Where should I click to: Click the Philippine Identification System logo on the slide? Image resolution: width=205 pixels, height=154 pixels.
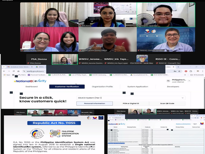click(64, 134)
